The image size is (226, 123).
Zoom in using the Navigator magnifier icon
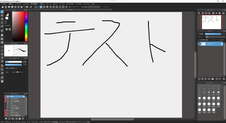tap(203, 13)
